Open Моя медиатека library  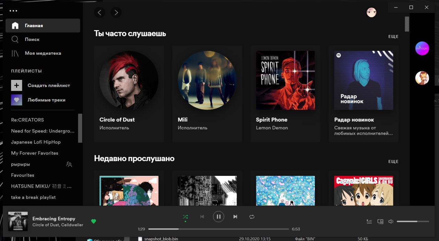43,53
